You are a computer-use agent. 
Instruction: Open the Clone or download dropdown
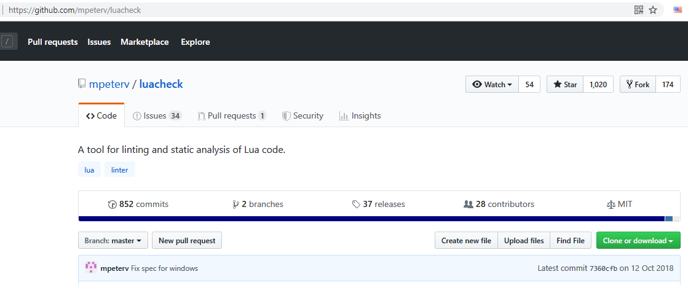pyautogui.click(x=638, y=240)
